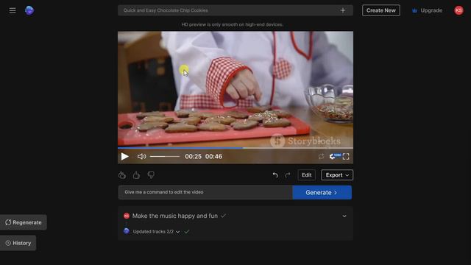
Task: Expand Updated tracks 2/2 details
Action: pos(178,232)
